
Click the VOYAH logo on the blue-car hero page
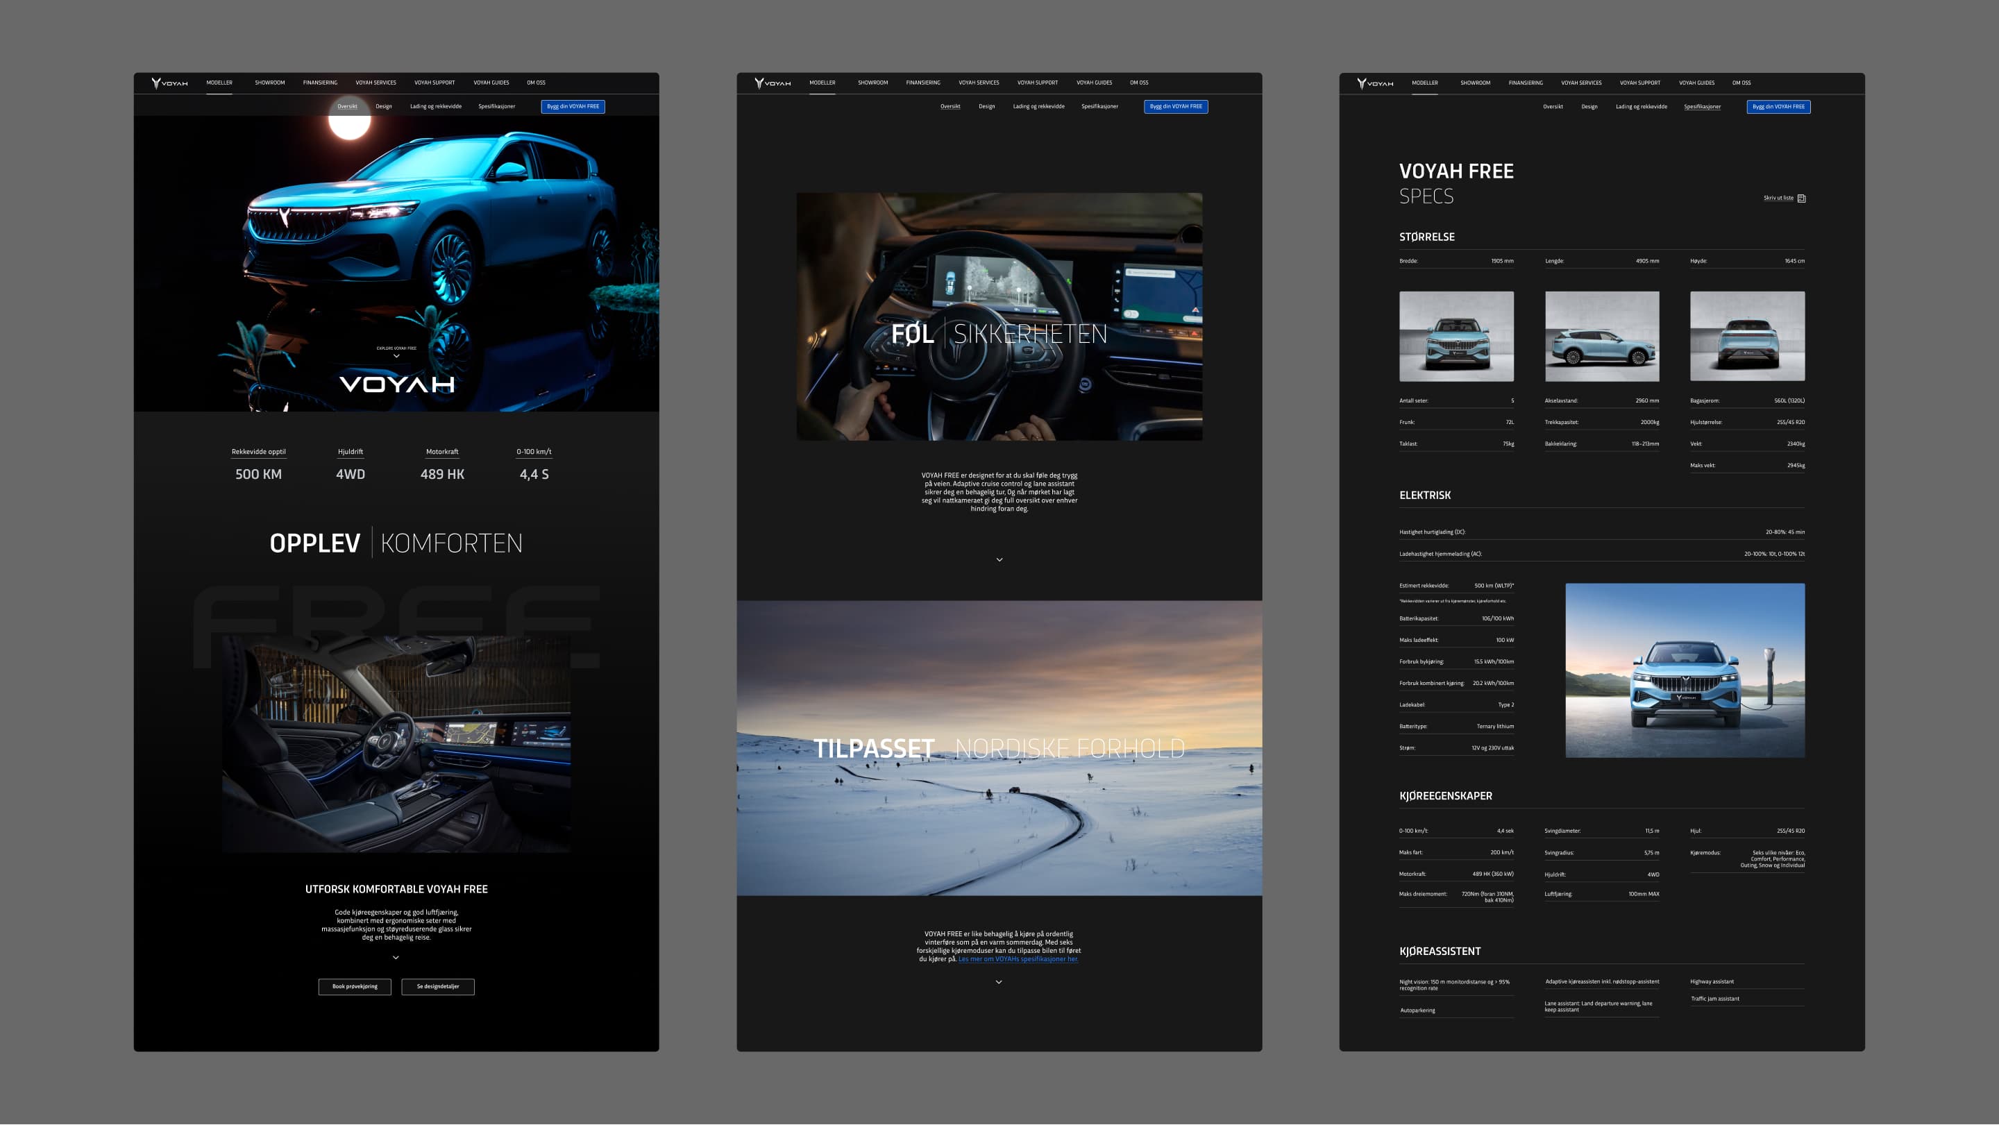169,83
